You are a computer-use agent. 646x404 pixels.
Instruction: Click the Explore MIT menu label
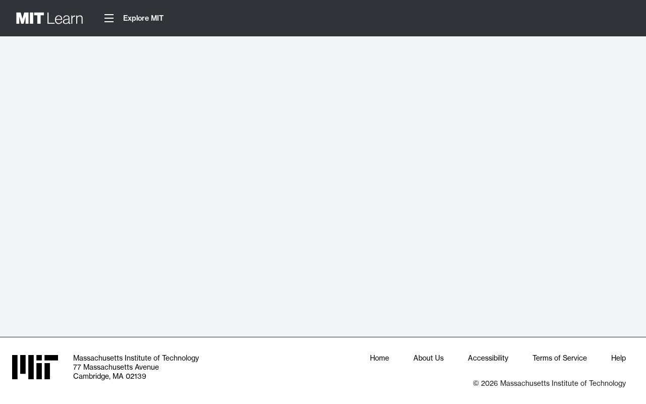[x=143, y=18]
